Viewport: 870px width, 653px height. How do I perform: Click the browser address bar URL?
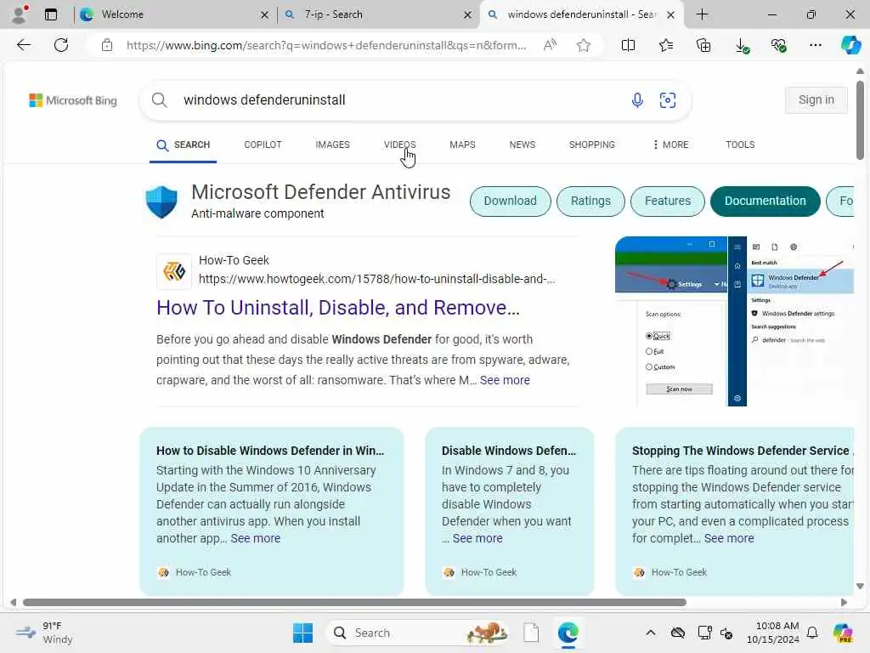326,45
